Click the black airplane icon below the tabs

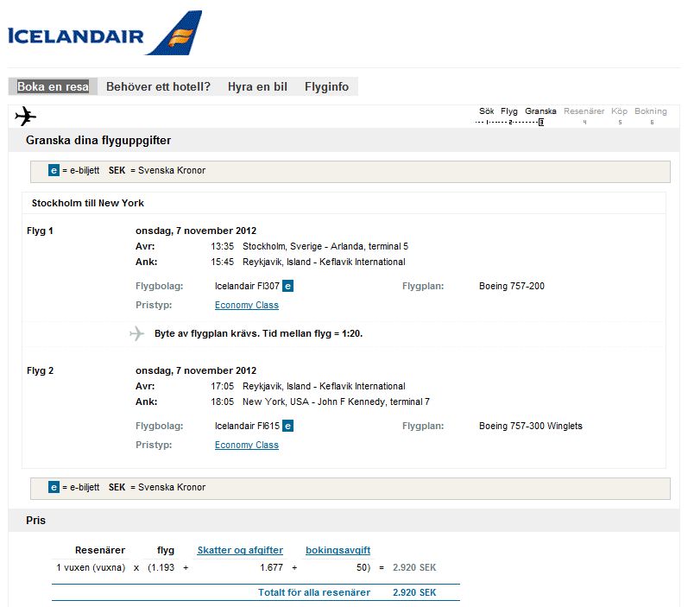click(x=26, y=116)
